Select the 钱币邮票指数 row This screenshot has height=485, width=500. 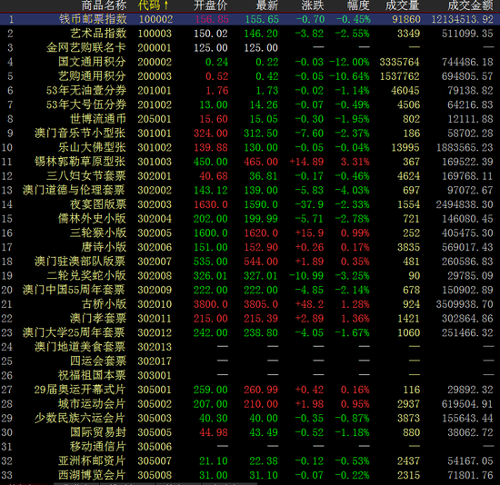[250, 19]
